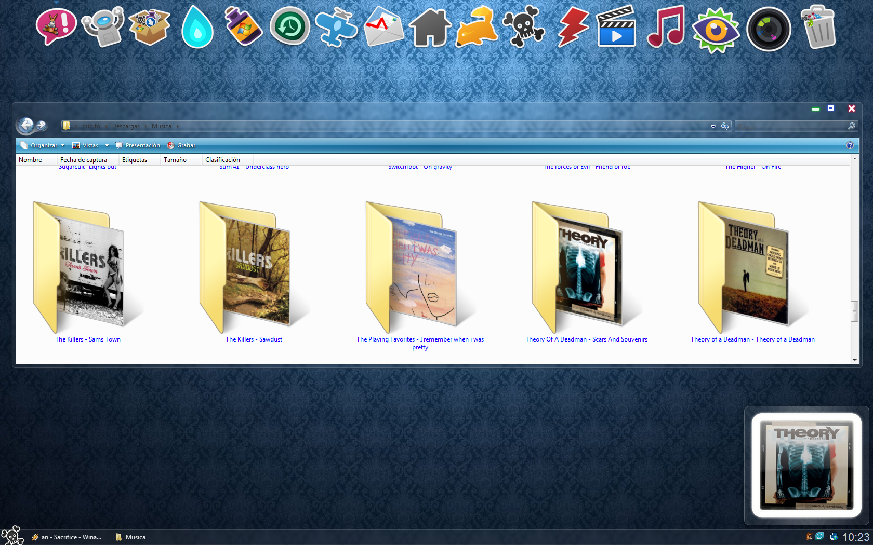Click the folder icon in address bar

pos(67,126)
